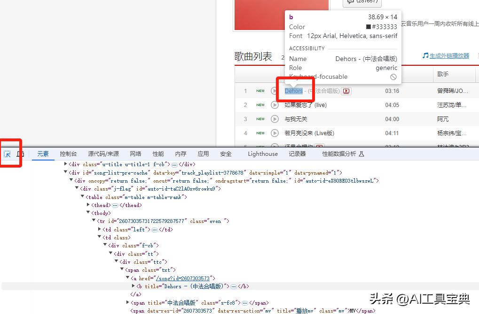
Task: Switch to the 记录器 tab
Action: pyautogui.click(x=297, y=154)
